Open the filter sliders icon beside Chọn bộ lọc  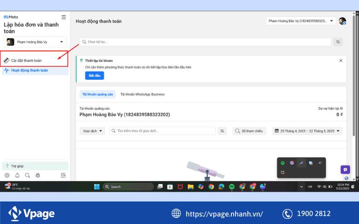pos(338,42)
